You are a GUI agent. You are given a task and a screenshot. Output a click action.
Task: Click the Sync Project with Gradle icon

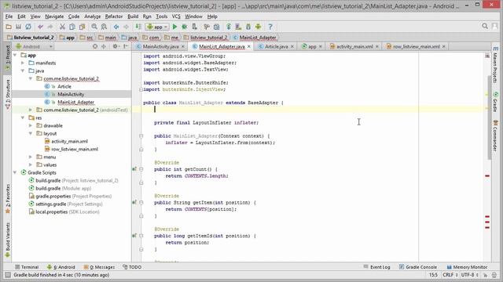pyautogui.click(x=229, y=27)
